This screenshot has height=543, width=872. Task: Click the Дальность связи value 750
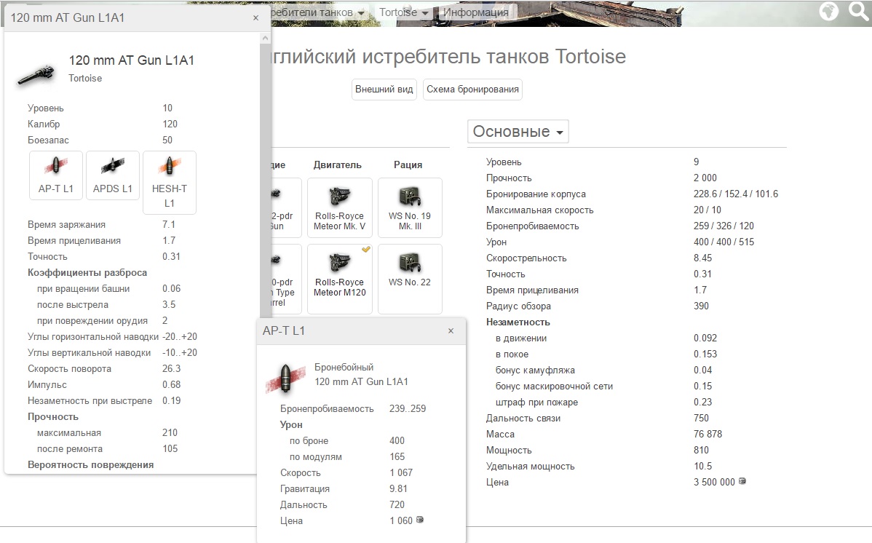pyautogui.click(x=701, y=418)
